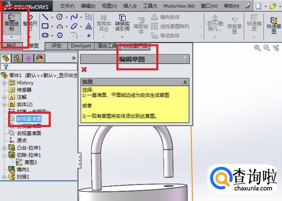This screenshot has height=201, width=282.
Task: Open dropdown arrow under 转换实体引用
Action: point(122,37)
